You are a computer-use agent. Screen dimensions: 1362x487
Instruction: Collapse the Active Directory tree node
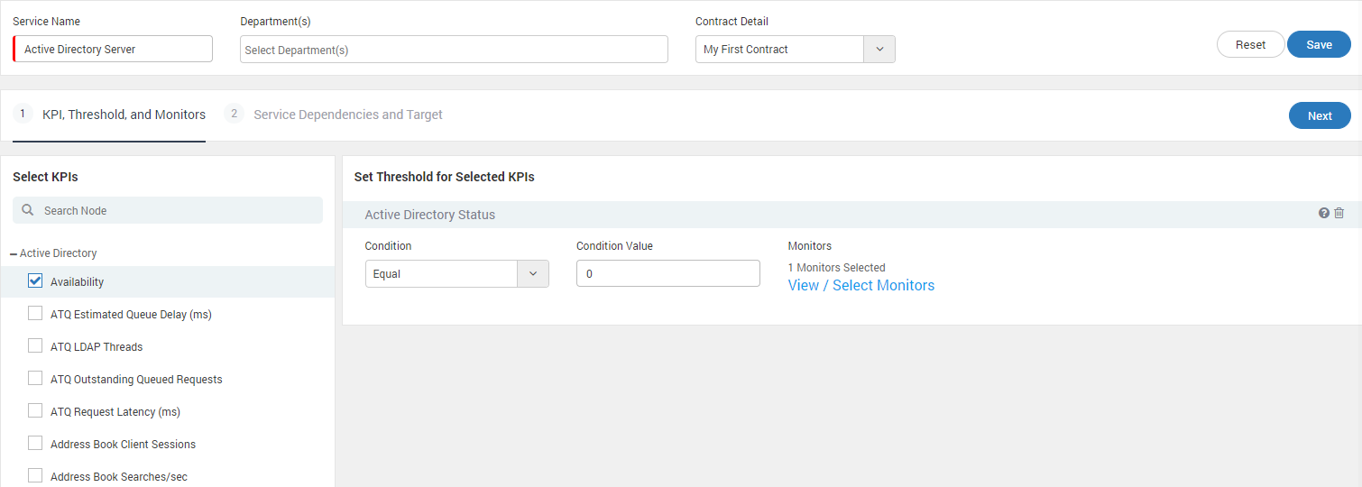(14, 254)
